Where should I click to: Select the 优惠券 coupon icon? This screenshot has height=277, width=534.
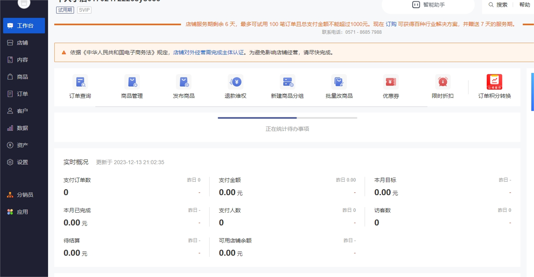[391, 82]
